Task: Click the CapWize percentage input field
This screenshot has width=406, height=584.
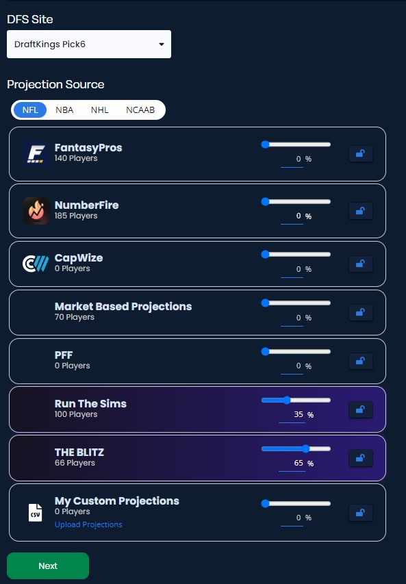Action: pos(292,269)
